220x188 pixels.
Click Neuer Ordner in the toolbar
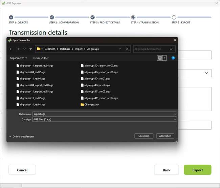coord(41,58)
